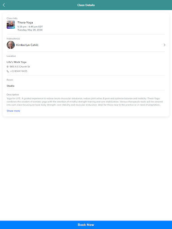Image resolution: width=172 pixels, height=229 pixels.
Task: Click the phone handset icon
Action: 8,71
